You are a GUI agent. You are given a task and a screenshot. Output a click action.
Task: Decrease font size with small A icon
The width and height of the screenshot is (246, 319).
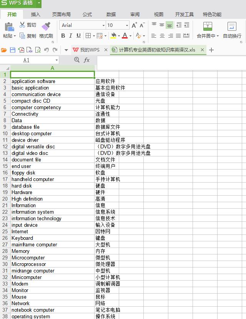click(142, 25)
